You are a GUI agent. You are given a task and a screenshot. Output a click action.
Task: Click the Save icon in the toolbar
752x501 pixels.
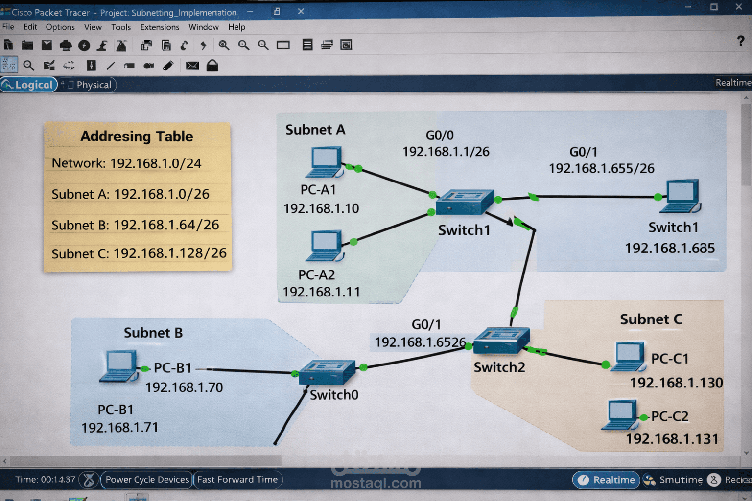[x=46, y=45]
